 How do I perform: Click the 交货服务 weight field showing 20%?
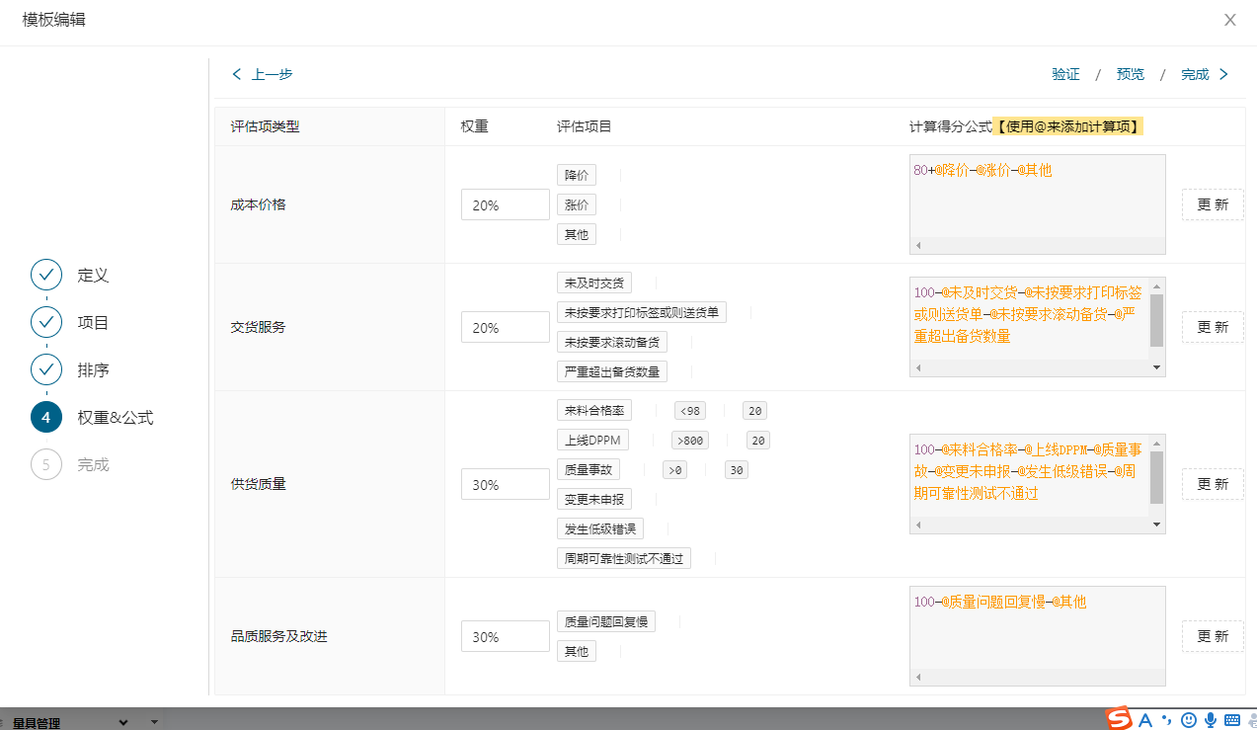pos(505,328)
